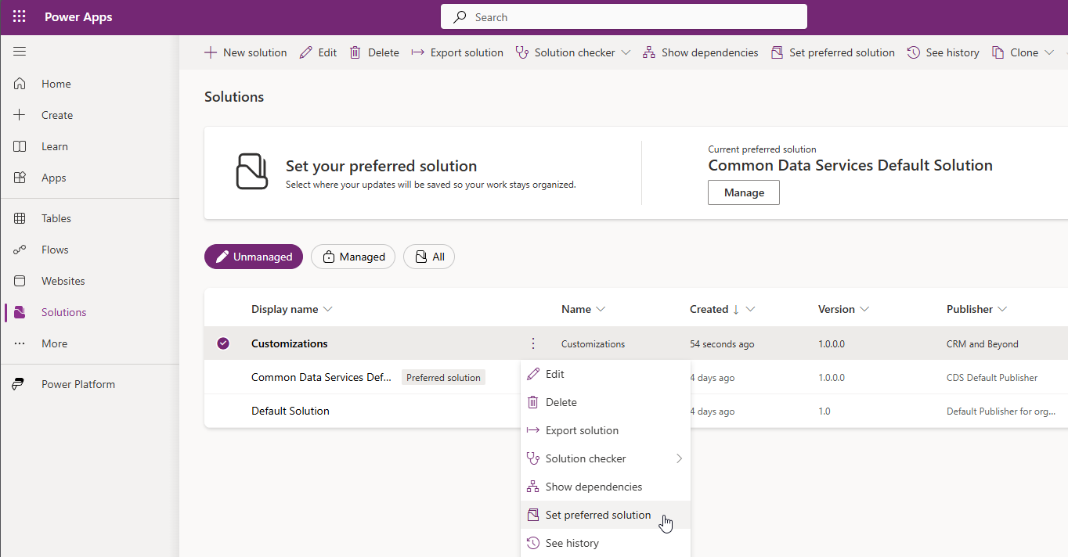Open the Display name column dropdown
Screen dimensions: 1068x557
(328, 309)
